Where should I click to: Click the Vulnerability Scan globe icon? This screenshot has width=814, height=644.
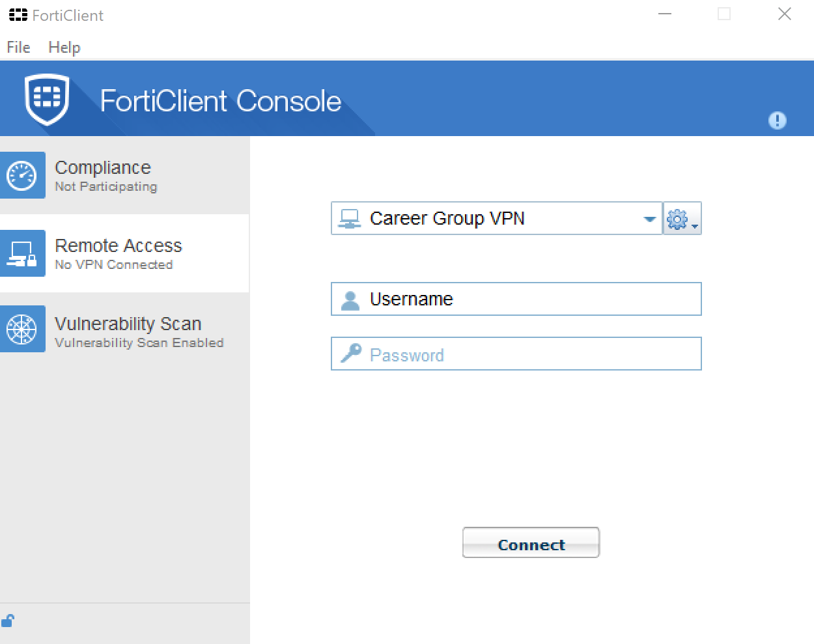pyautogui.click(x=23, y=329)
